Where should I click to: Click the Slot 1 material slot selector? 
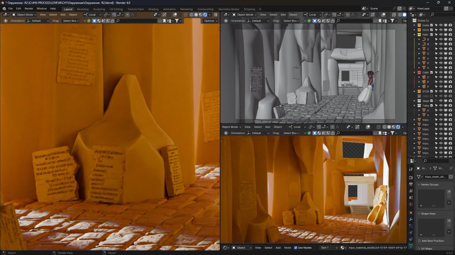pyautogui.click(x=329, y=247)
